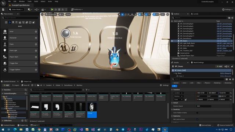Toggle Net Load on Client checkbox

(x=197, y=119)
